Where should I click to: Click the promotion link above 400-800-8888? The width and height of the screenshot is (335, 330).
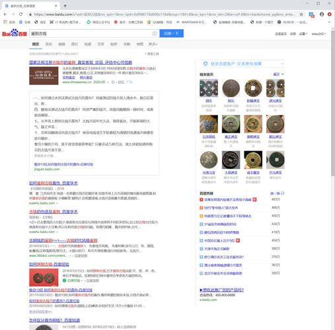point(222,290)
